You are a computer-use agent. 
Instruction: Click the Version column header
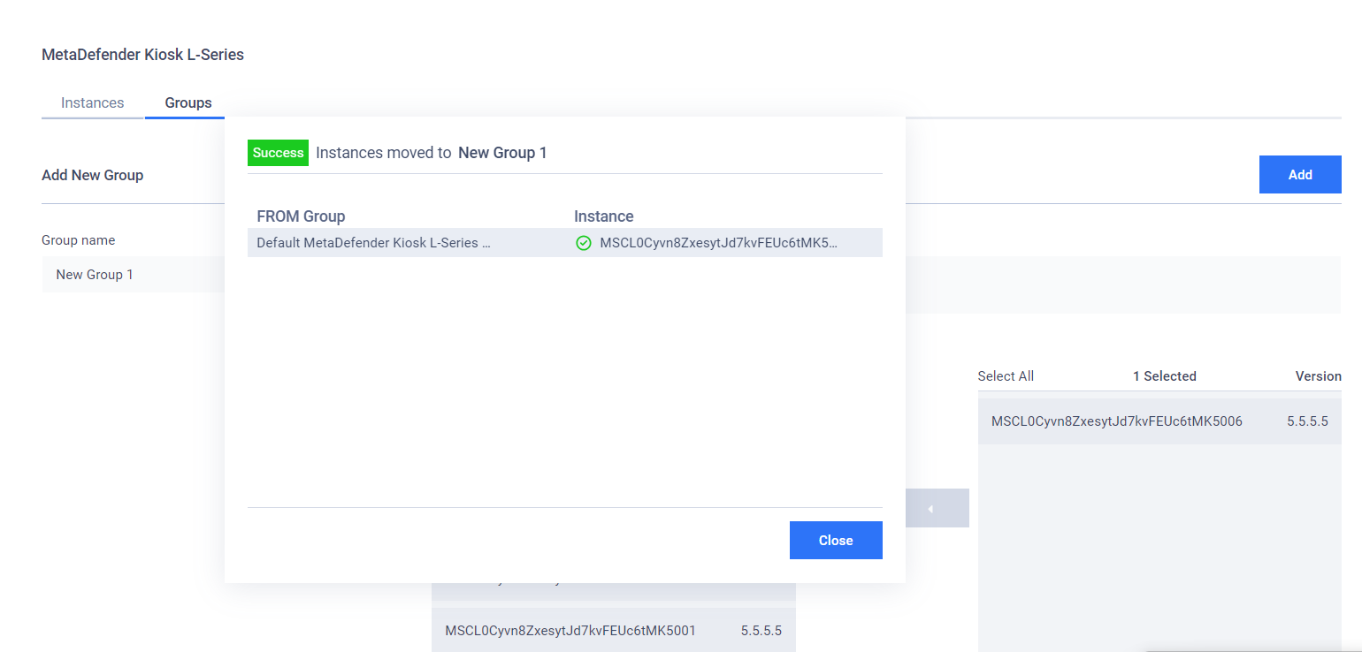pyautogui.click(x=1318, y=376)
